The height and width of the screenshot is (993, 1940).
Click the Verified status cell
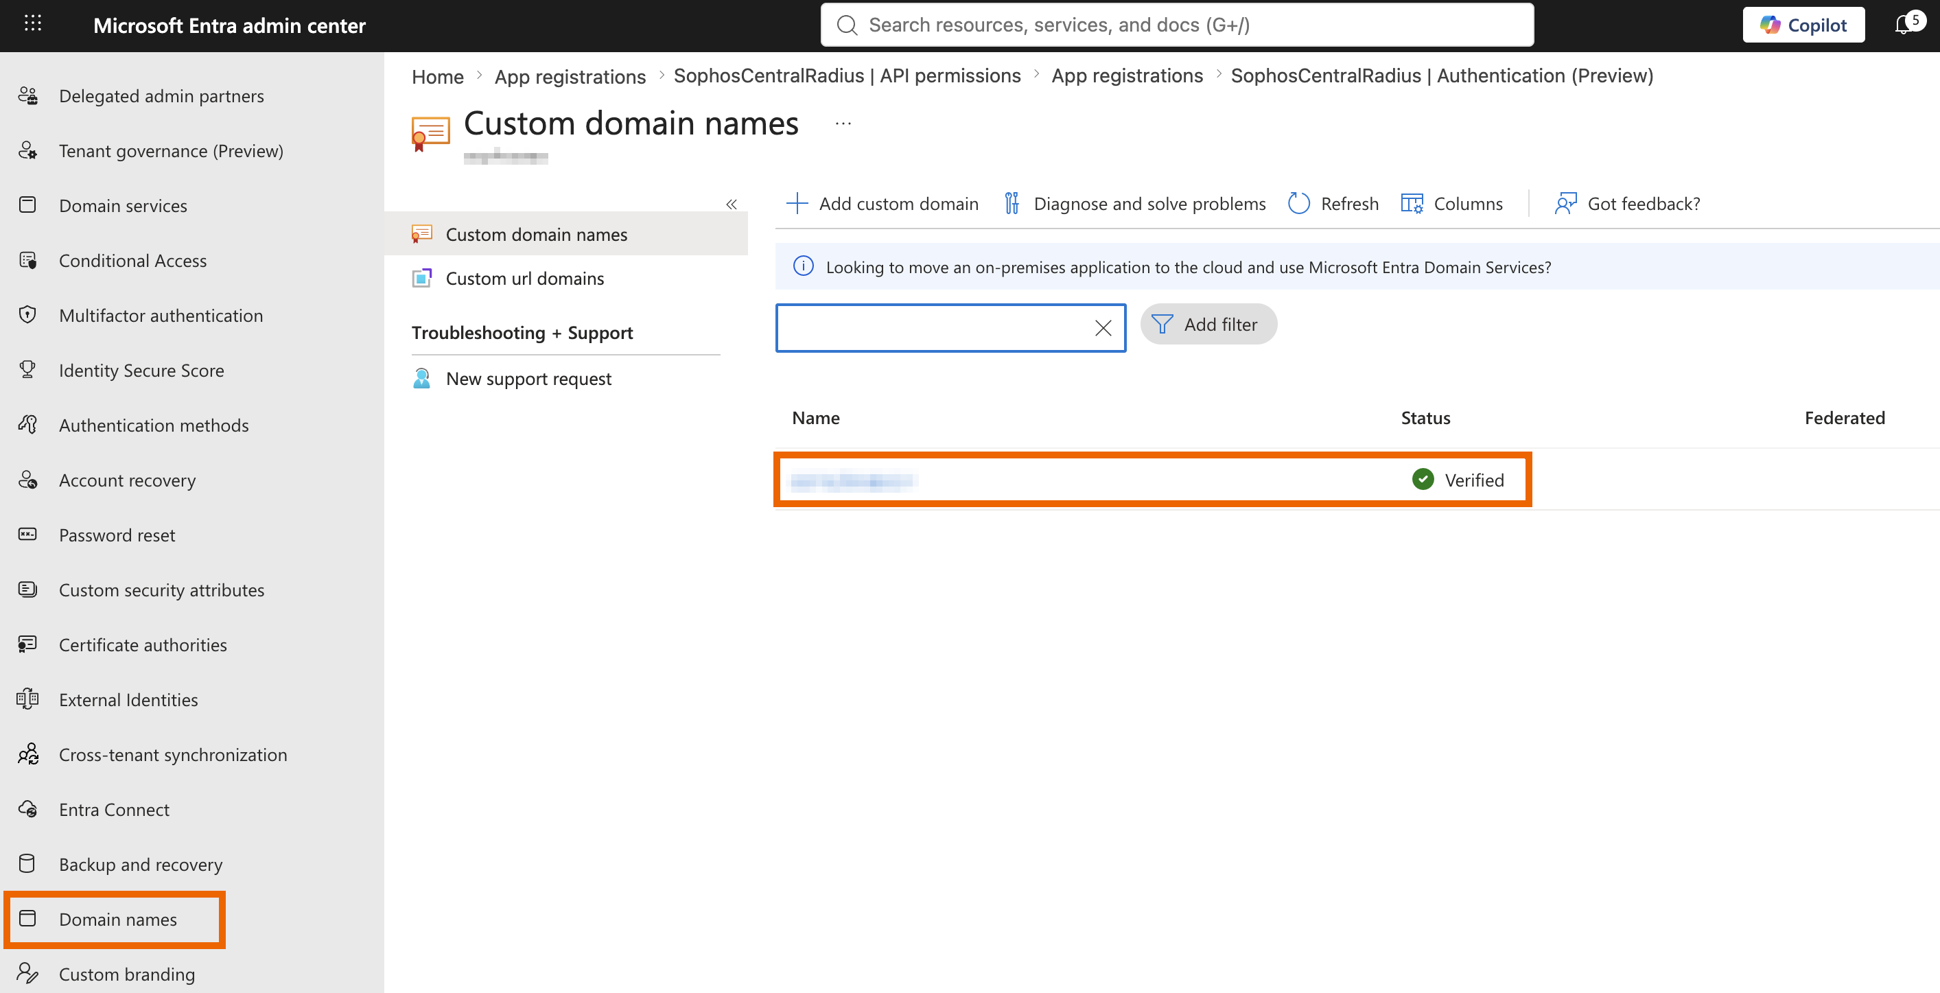(1458, 480)
